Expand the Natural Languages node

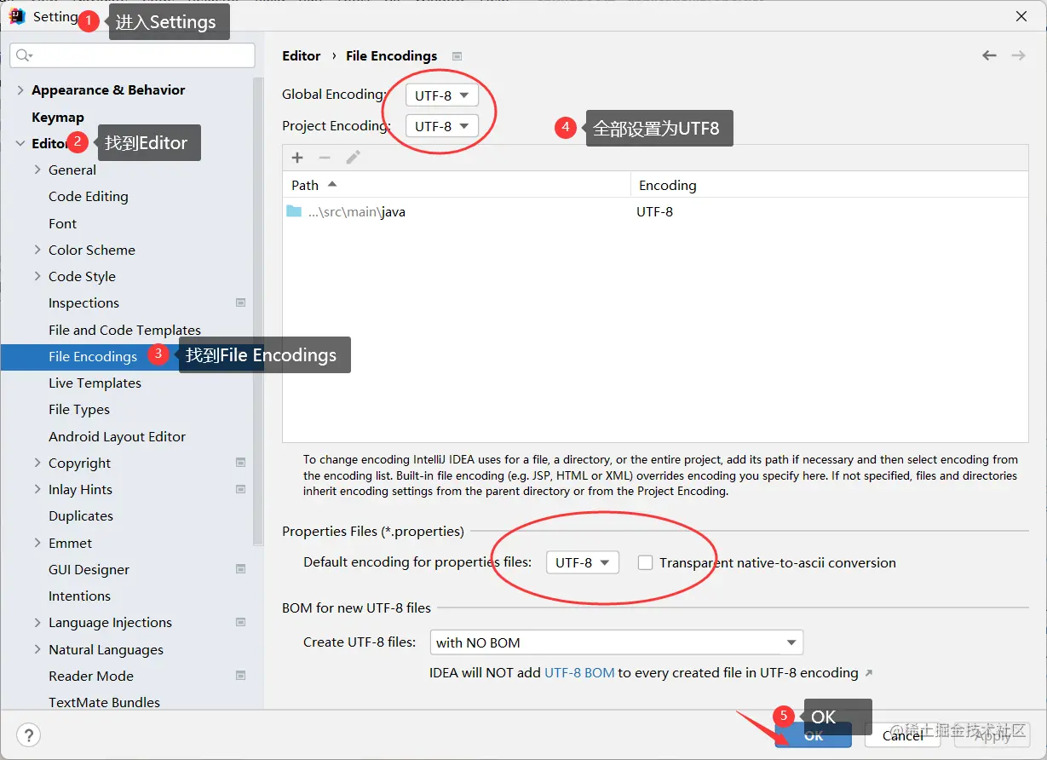pos(37,649)
